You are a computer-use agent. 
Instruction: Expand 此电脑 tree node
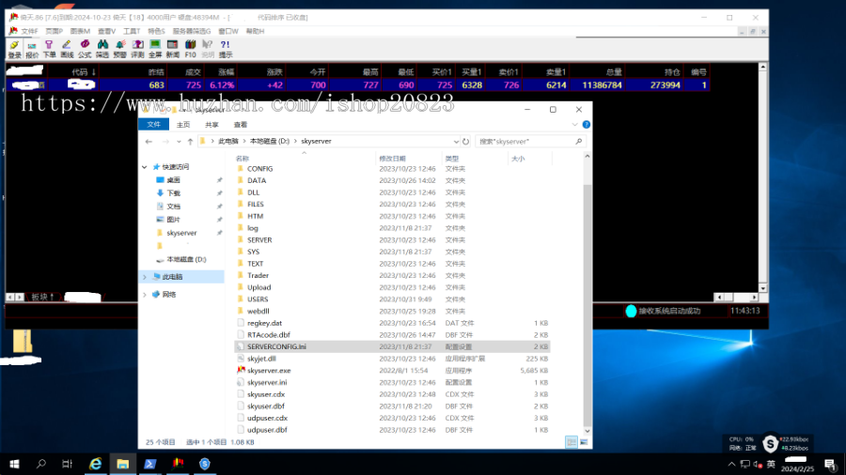(145, 277)
